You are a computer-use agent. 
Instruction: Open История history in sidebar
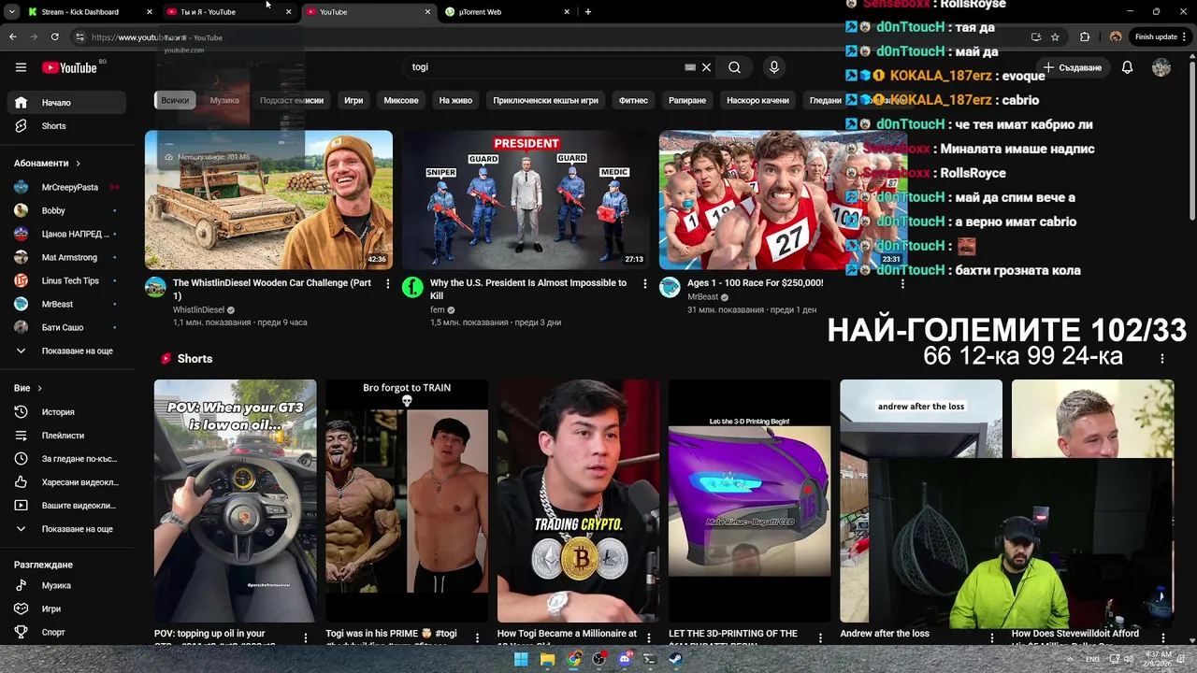click(65, 412)
